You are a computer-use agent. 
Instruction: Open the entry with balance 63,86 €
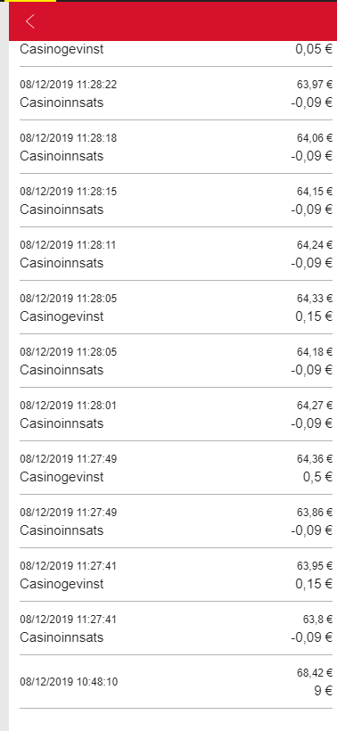point(177,522)
